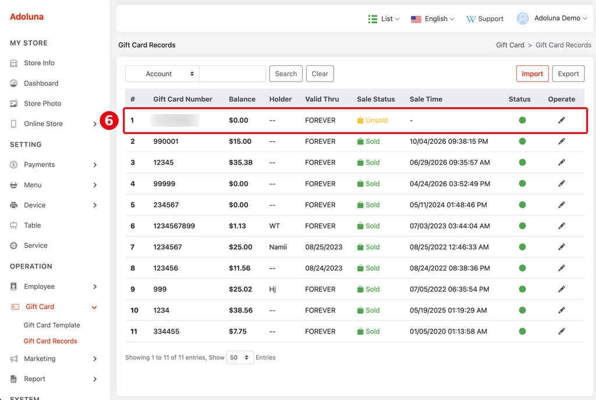596x400 pixels.
Task: Open the Account search field dropdown
Action: point(162,74)
